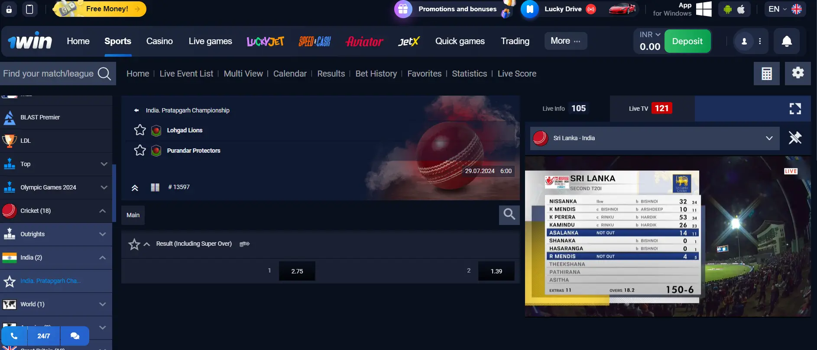Screen dimensions: 817x350
Task: Click the green Deposit button
Action: (x=687, y=41)
